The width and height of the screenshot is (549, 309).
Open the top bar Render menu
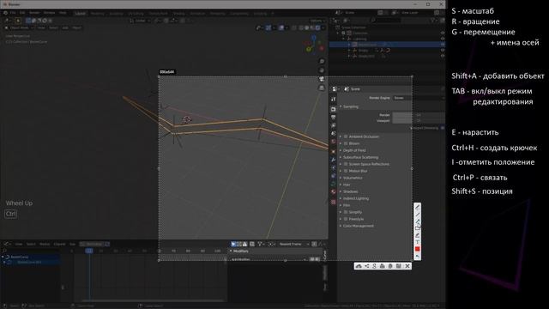pyautogui.click(x=34, y=13)
